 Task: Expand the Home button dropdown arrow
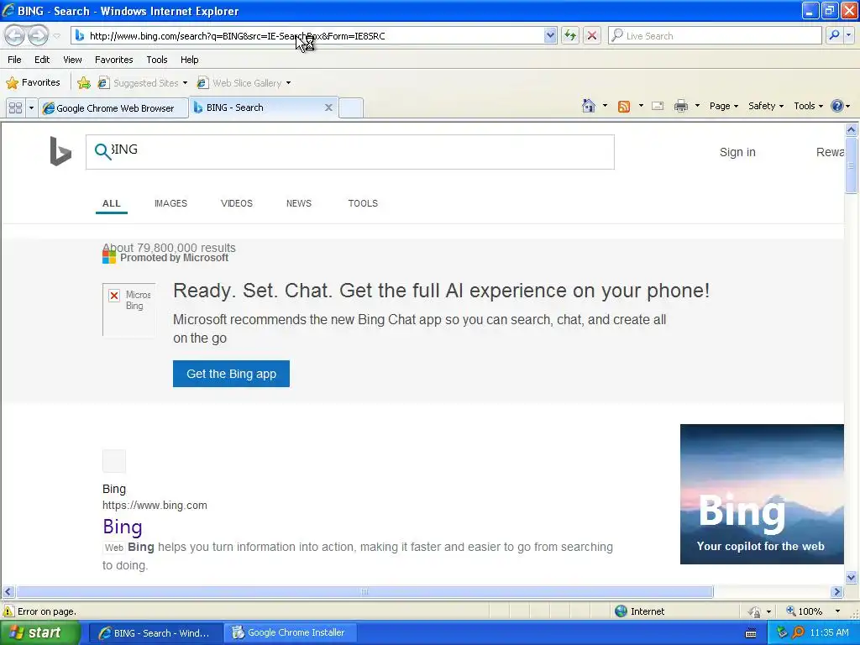605,106
